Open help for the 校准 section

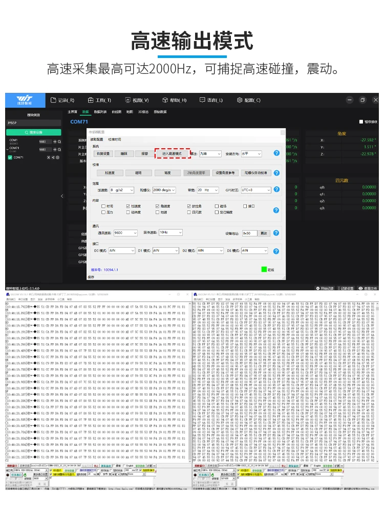pyautogui.click(x=276, y=173)
